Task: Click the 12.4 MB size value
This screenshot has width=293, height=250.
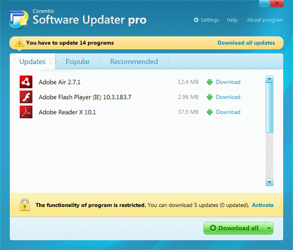Action: (x=188, y=82)
